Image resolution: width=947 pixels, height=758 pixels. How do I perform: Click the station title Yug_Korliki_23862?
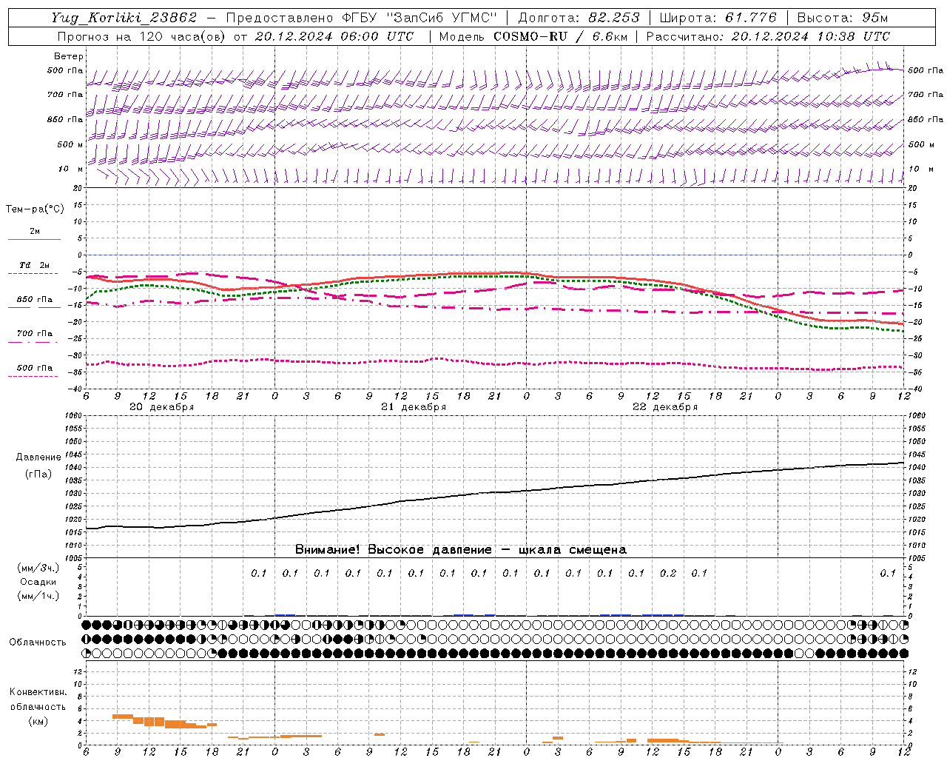[x=124, y=18]
